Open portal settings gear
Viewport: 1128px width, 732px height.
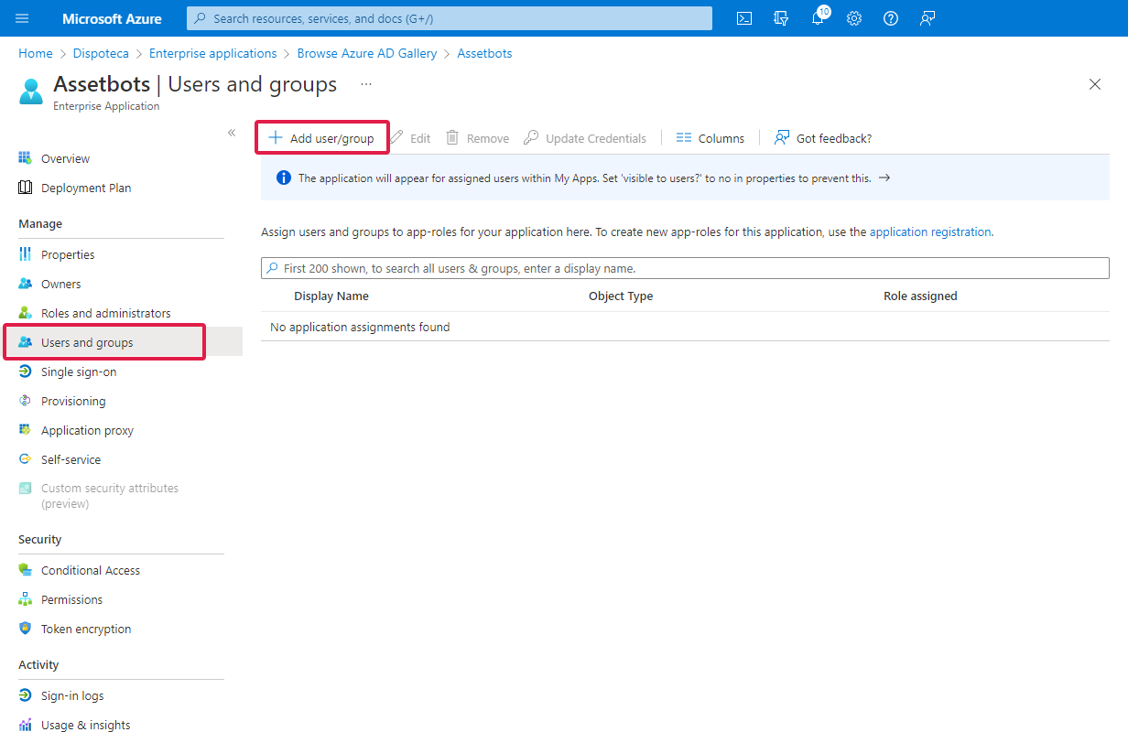point(854,18)
